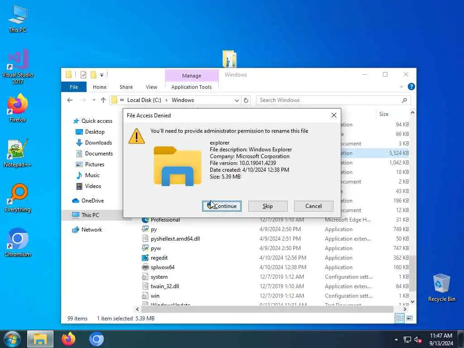Click Chromium in the taskbar
Screen dimensions: 464x348
[x=96, y=339]
